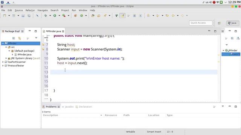
Task: Minimize the Package Explorer panel
Action: tap(30, 31)
